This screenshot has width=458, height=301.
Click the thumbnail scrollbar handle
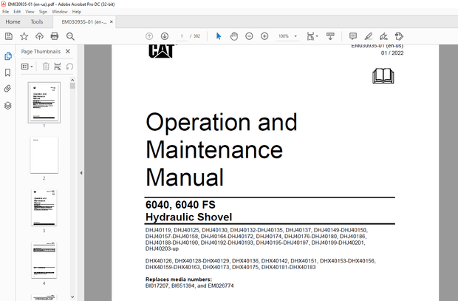[72, 86]
